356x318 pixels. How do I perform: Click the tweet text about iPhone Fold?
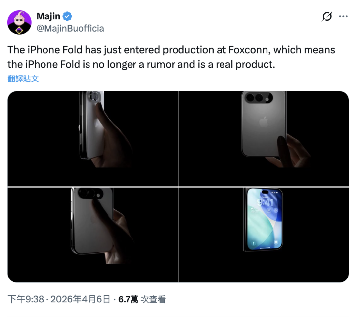coord(172,57)
